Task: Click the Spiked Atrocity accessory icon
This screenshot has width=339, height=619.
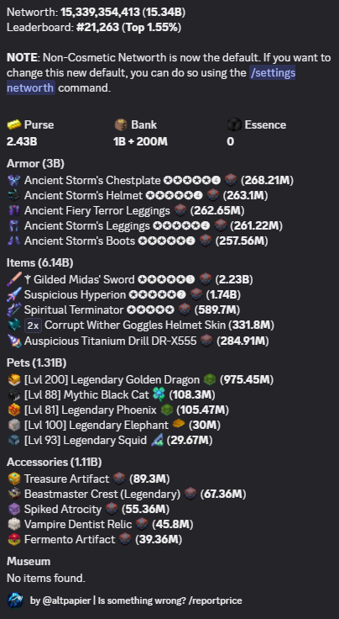Action: click(14, 510)
